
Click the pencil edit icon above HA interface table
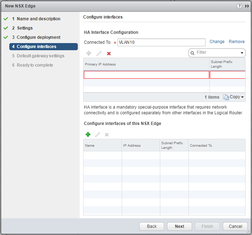click(x=99, y=53)
